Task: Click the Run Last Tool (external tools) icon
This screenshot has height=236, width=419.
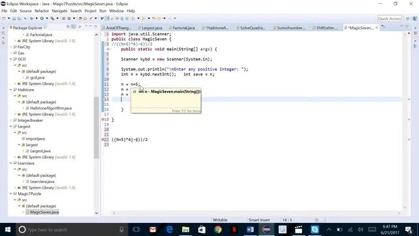Action: (x=52, y=18)
